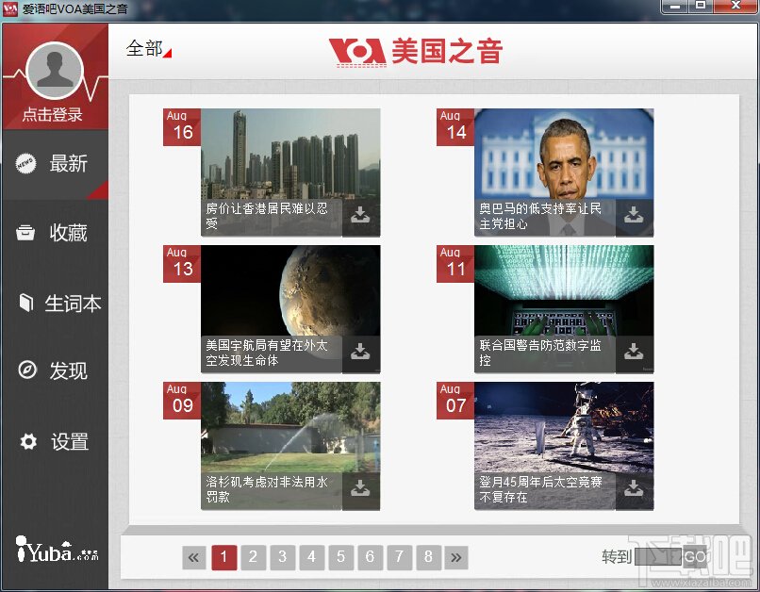Close the 爱语吧VOA window
760x592 pixels.
click(735, 7)
